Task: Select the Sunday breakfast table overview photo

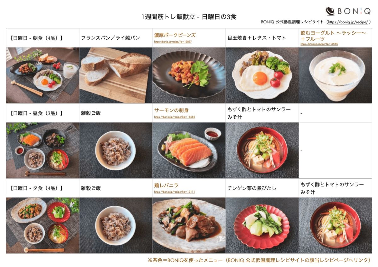Action: (x=43, y=75)
